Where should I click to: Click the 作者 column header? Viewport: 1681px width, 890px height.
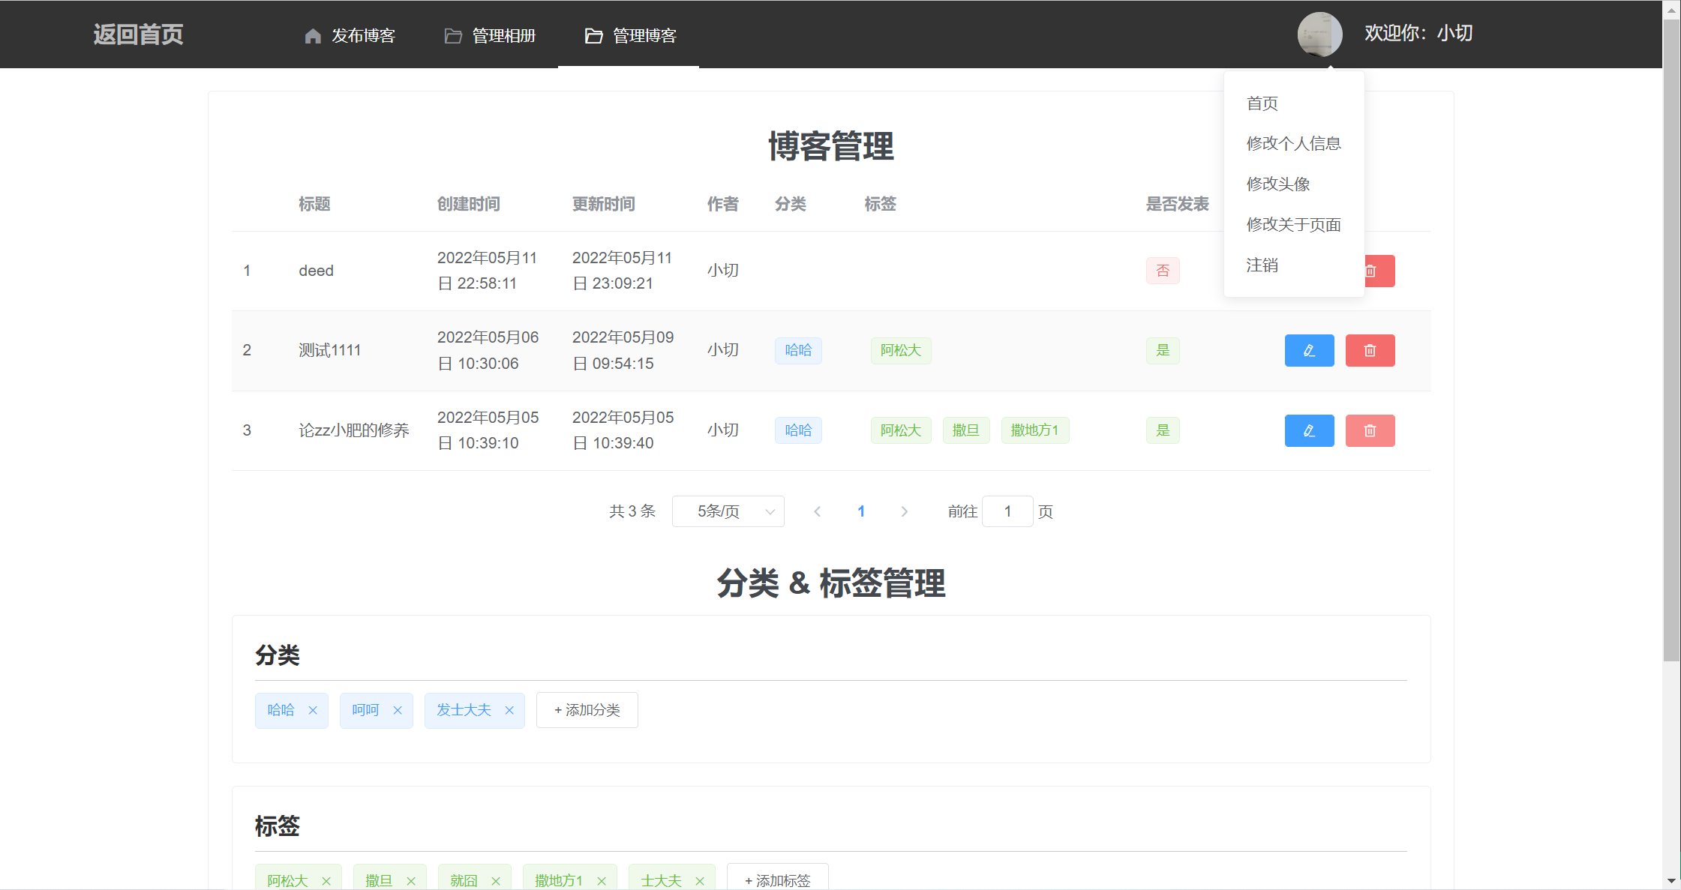pos(723,204)
